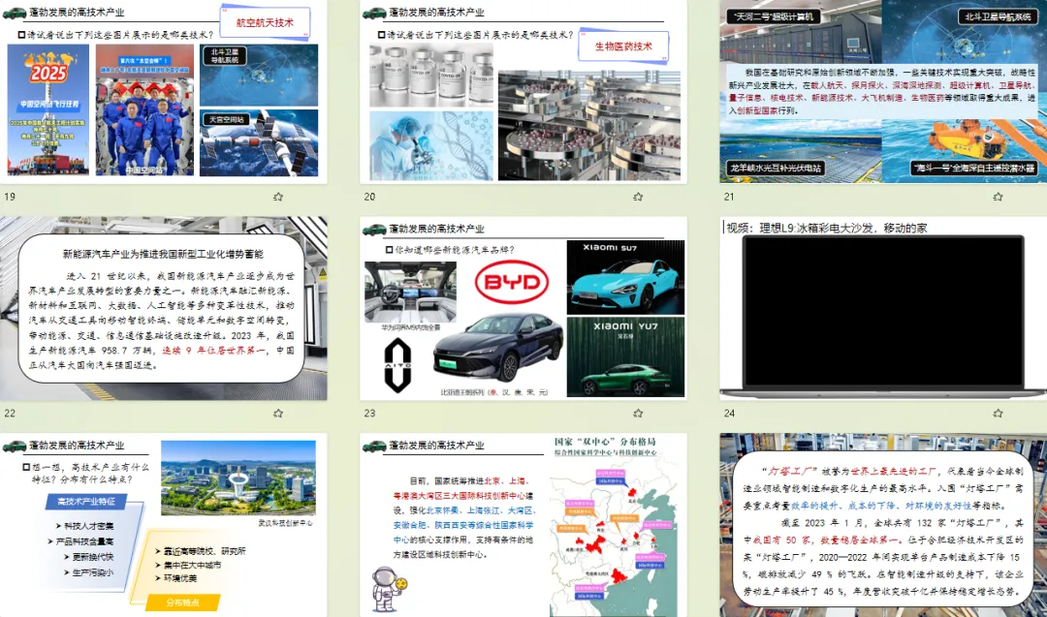Click the astronaut cartoon on the map slide
The height and width of the screenshot is (617, 1047).
tap(388, 588)
